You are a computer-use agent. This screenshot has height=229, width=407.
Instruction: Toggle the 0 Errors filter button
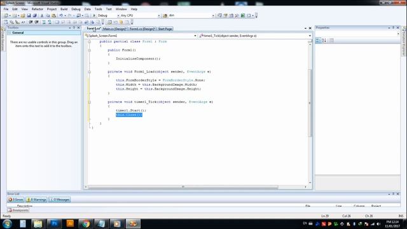(x=16, y=200)
